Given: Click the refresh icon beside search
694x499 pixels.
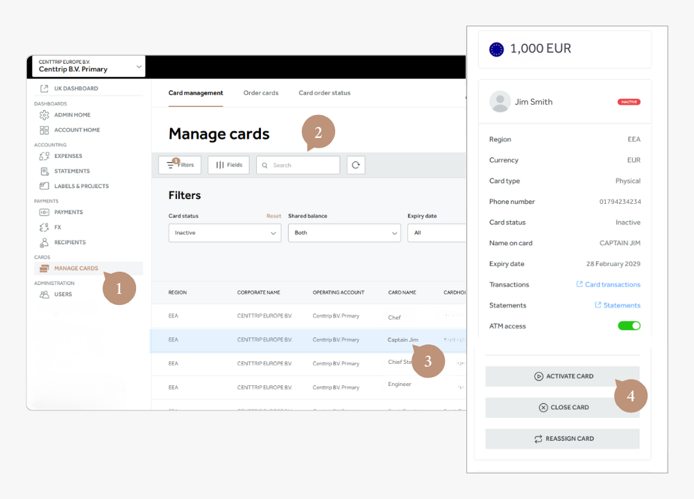Looking at the screenshot, I should [356, 165].
